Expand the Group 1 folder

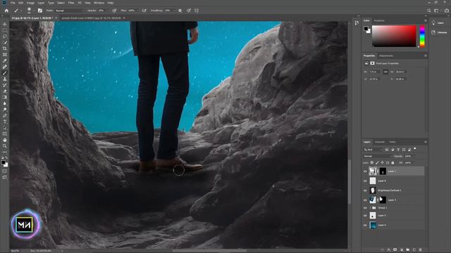(x=370, y=208)
